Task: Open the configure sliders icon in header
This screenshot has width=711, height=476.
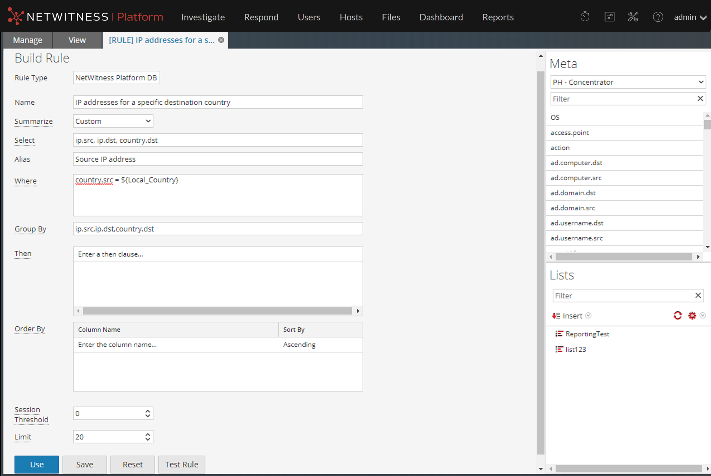Action: [609, 17]
